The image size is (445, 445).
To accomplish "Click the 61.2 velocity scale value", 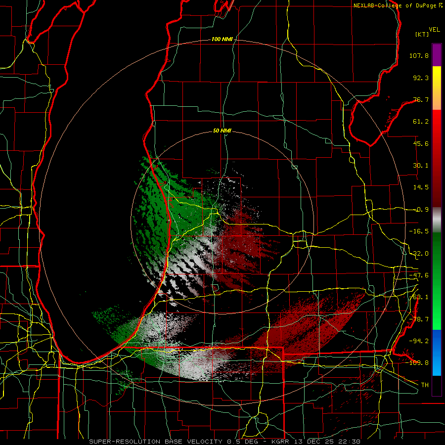I will coord(421,122).
